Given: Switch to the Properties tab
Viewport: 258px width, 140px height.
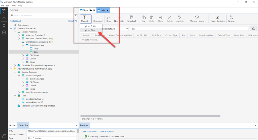Looking at the screenshot, I should pos(23,125).
